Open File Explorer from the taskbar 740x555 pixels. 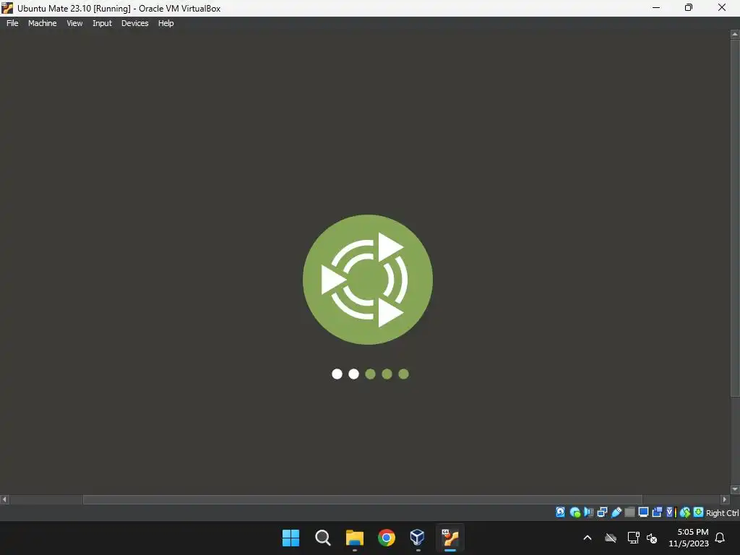(x=354, y=538)
